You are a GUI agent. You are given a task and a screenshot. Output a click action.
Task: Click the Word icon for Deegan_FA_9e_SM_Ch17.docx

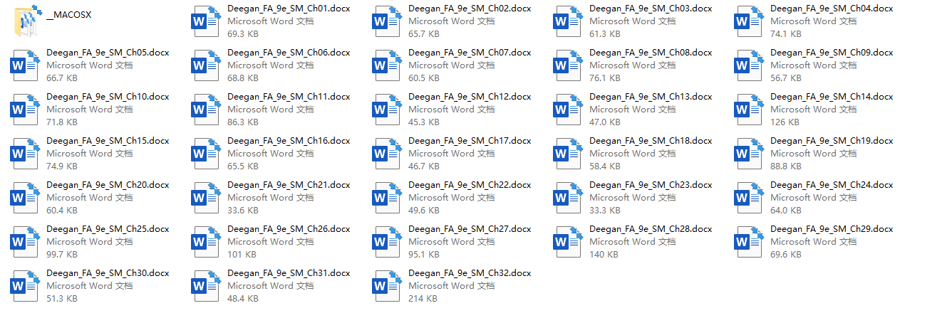click(x=387, y=154)
